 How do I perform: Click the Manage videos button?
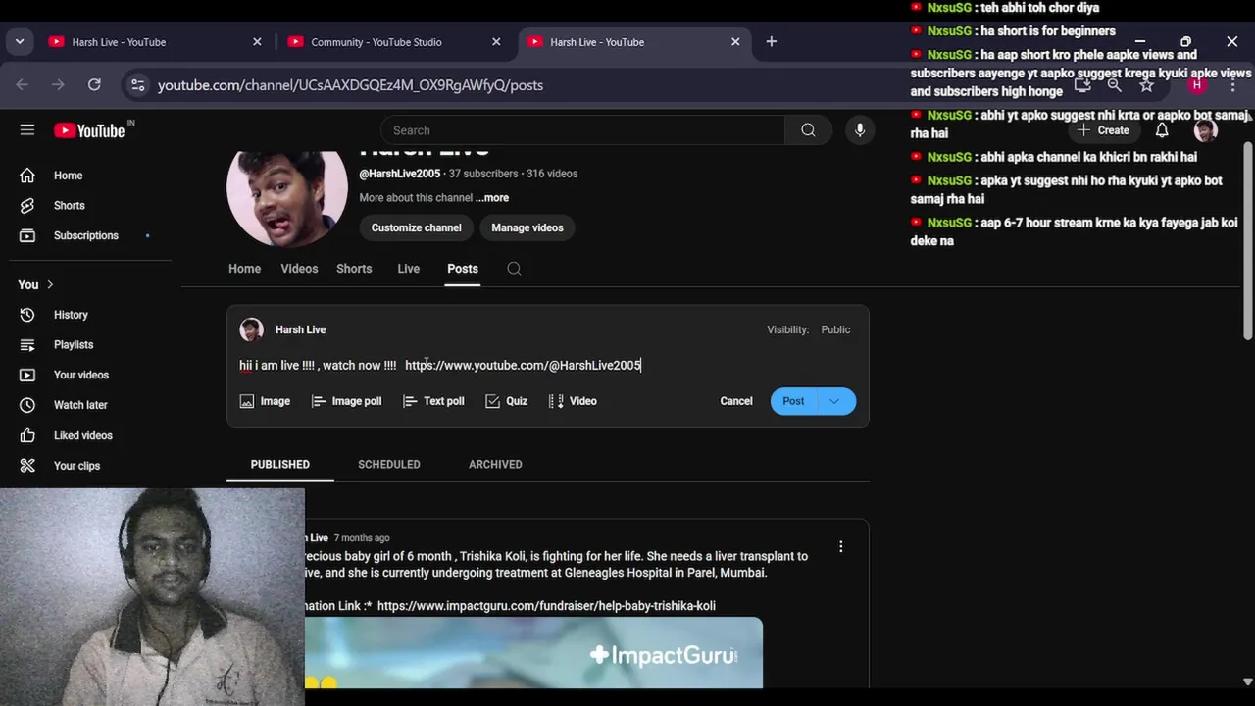coord(527,227)
